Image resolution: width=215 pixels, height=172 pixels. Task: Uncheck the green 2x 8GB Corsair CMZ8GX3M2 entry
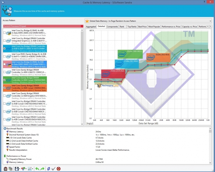pyautogui.click(x=4, y=80)
